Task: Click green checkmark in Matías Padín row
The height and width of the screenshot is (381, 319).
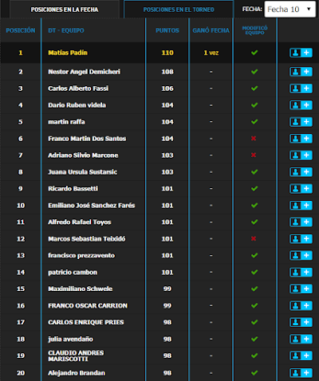Action: click(254, 53)
